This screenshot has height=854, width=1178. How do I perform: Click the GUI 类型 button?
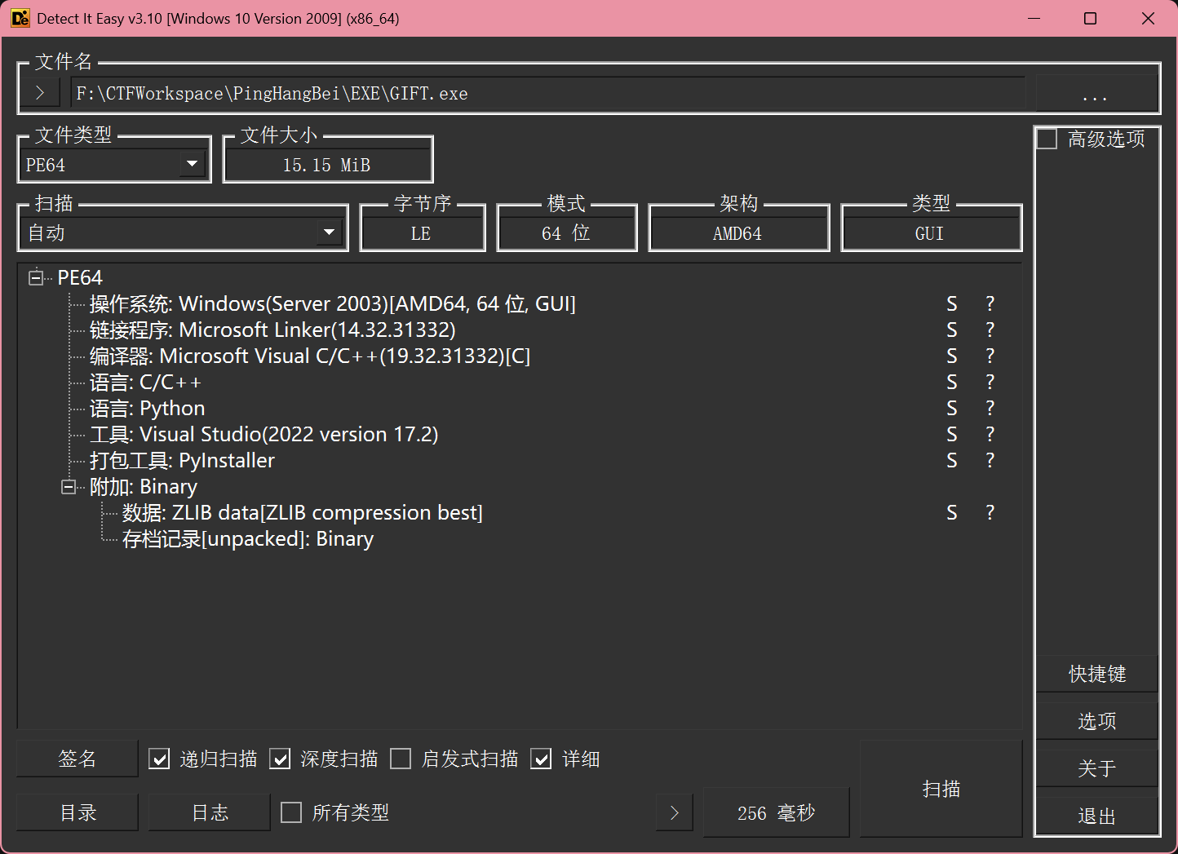point(931,233)
